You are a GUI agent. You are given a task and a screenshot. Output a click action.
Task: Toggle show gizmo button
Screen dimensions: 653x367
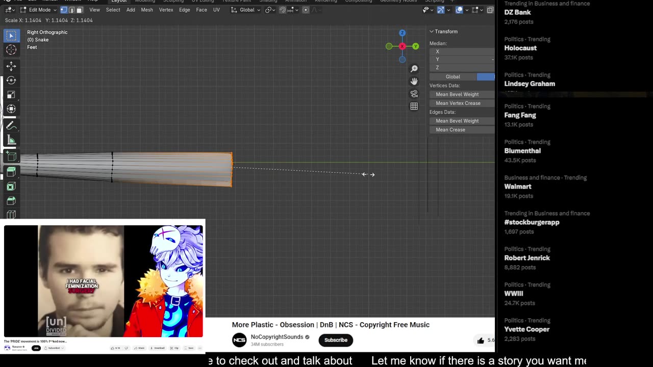(441, 10)
